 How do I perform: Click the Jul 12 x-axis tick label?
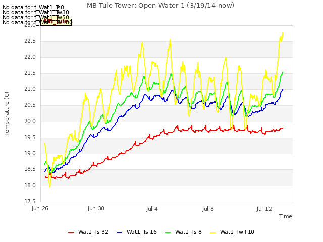(264, 209)
